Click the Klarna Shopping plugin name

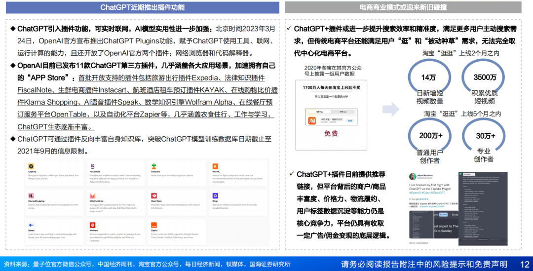tap(37, 201)
